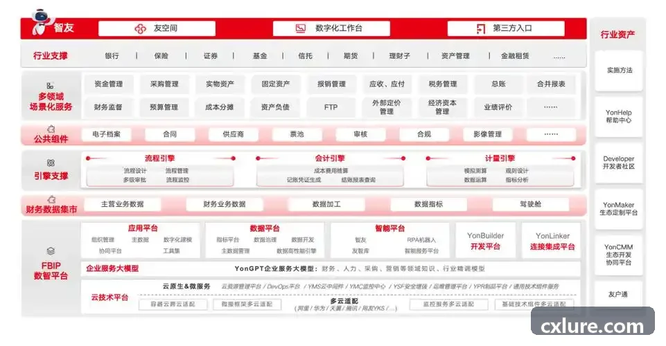Click 成本费用核算 under 会计引擎
The height and width of the screenshot is (346, 666).
331,170
